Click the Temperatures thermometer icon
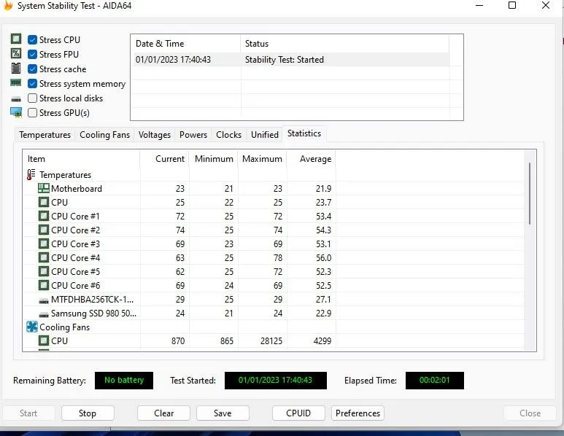 click(x=31, y=175)
